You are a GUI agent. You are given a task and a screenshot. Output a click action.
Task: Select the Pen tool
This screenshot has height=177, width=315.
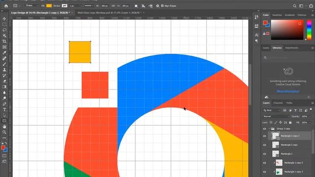[4, 104]
